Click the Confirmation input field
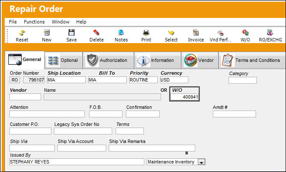 143,114
